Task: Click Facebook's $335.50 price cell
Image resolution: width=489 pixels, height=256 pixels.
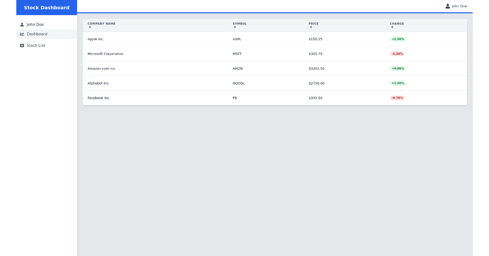Action: pyautogui.click(x=316, y=98)
